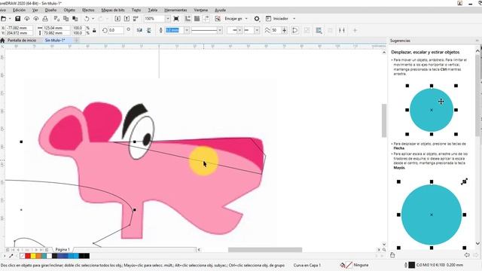Screen dimensions: 482x271
Task: Click the Publish to PDF icon
Action: point(136,19)
